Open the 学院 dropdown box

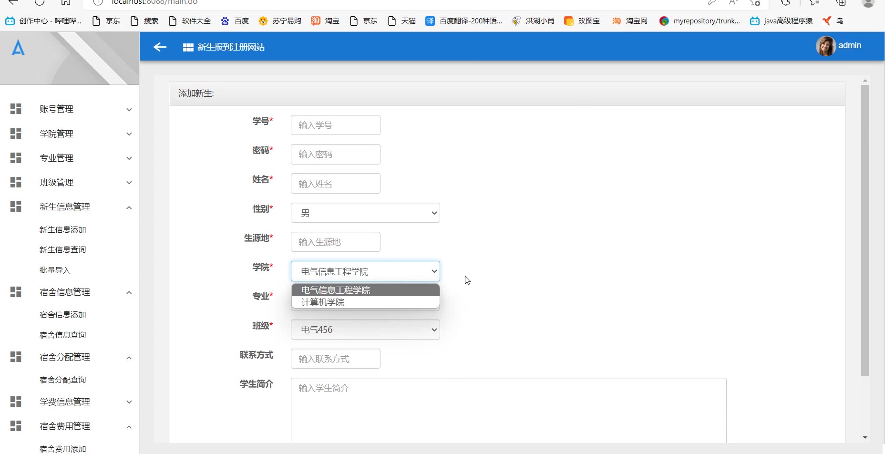click(x=365, y=271)
